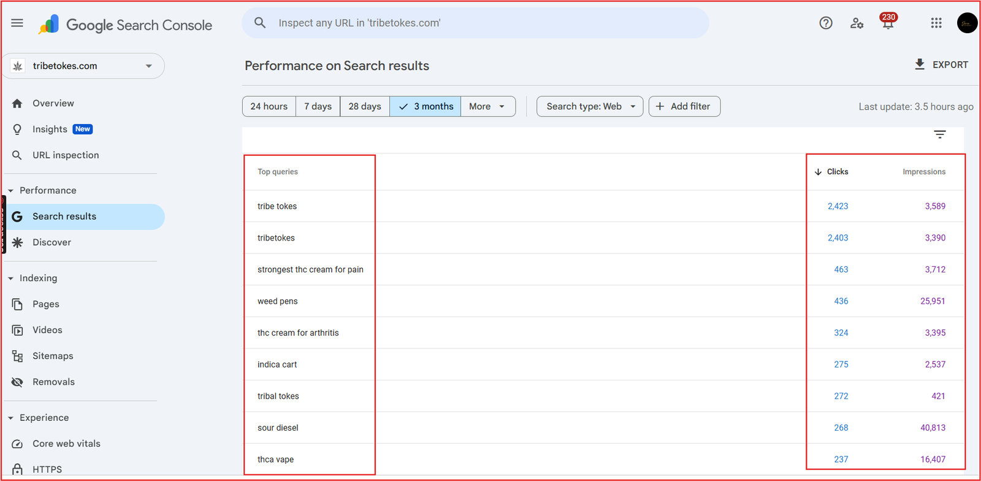Open the account profile avatar
981x481 pixels.
click(x=967, y=23)
